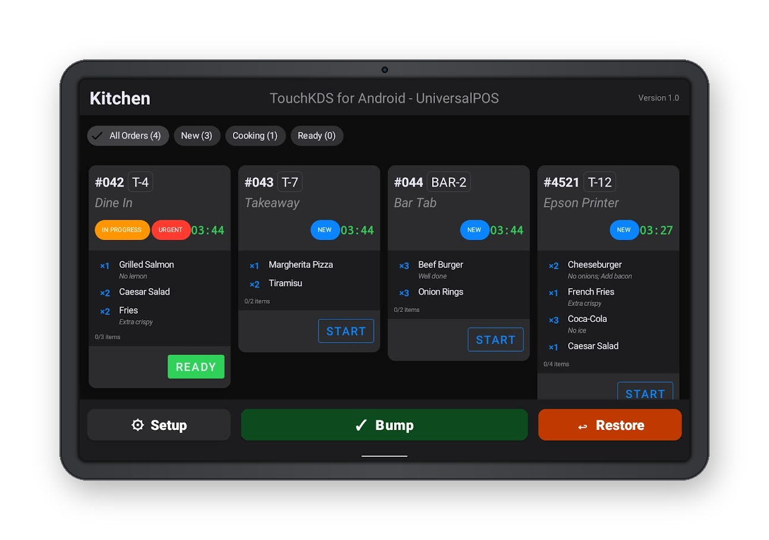Click the TouchKDS for Android header text
The image size is (769, 540).
pyautogui.click(x=384, y=99)
